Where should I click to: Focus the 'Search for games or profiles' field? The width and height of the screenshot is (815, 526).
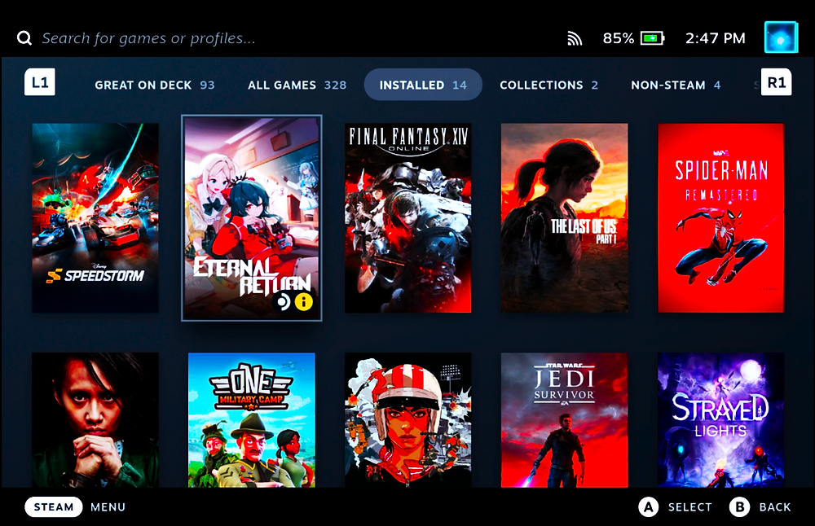click(x=148, y=38)
